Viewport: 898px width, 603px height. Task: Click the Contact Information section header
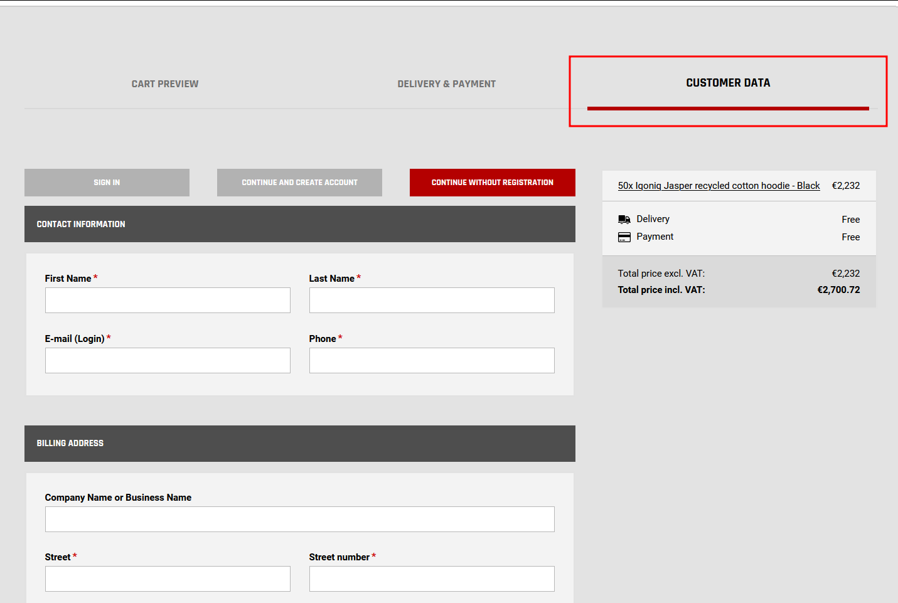[x=300, y=224]
